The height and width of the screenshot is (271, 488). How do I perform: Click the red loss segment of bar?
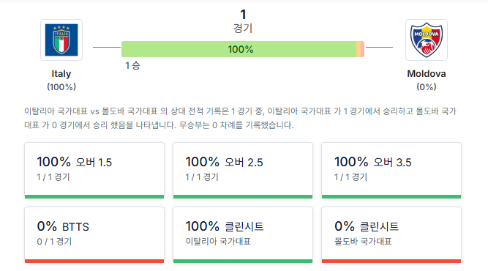tap(363, 49)
